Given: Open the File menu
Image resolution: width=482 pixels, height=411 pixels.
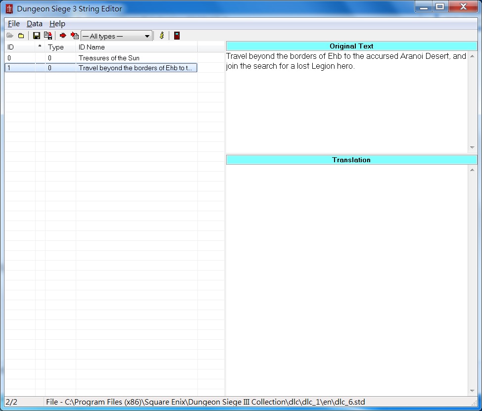Looking at the screenshot, I should click(x=14, y=24).
